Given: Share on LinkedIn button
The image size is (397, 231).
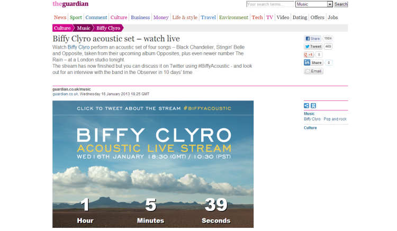Looking at the screenshot, I should [x=313, y=63].
